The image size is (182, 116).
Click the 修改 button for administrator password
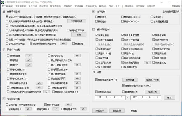click(x=79, y=34)
